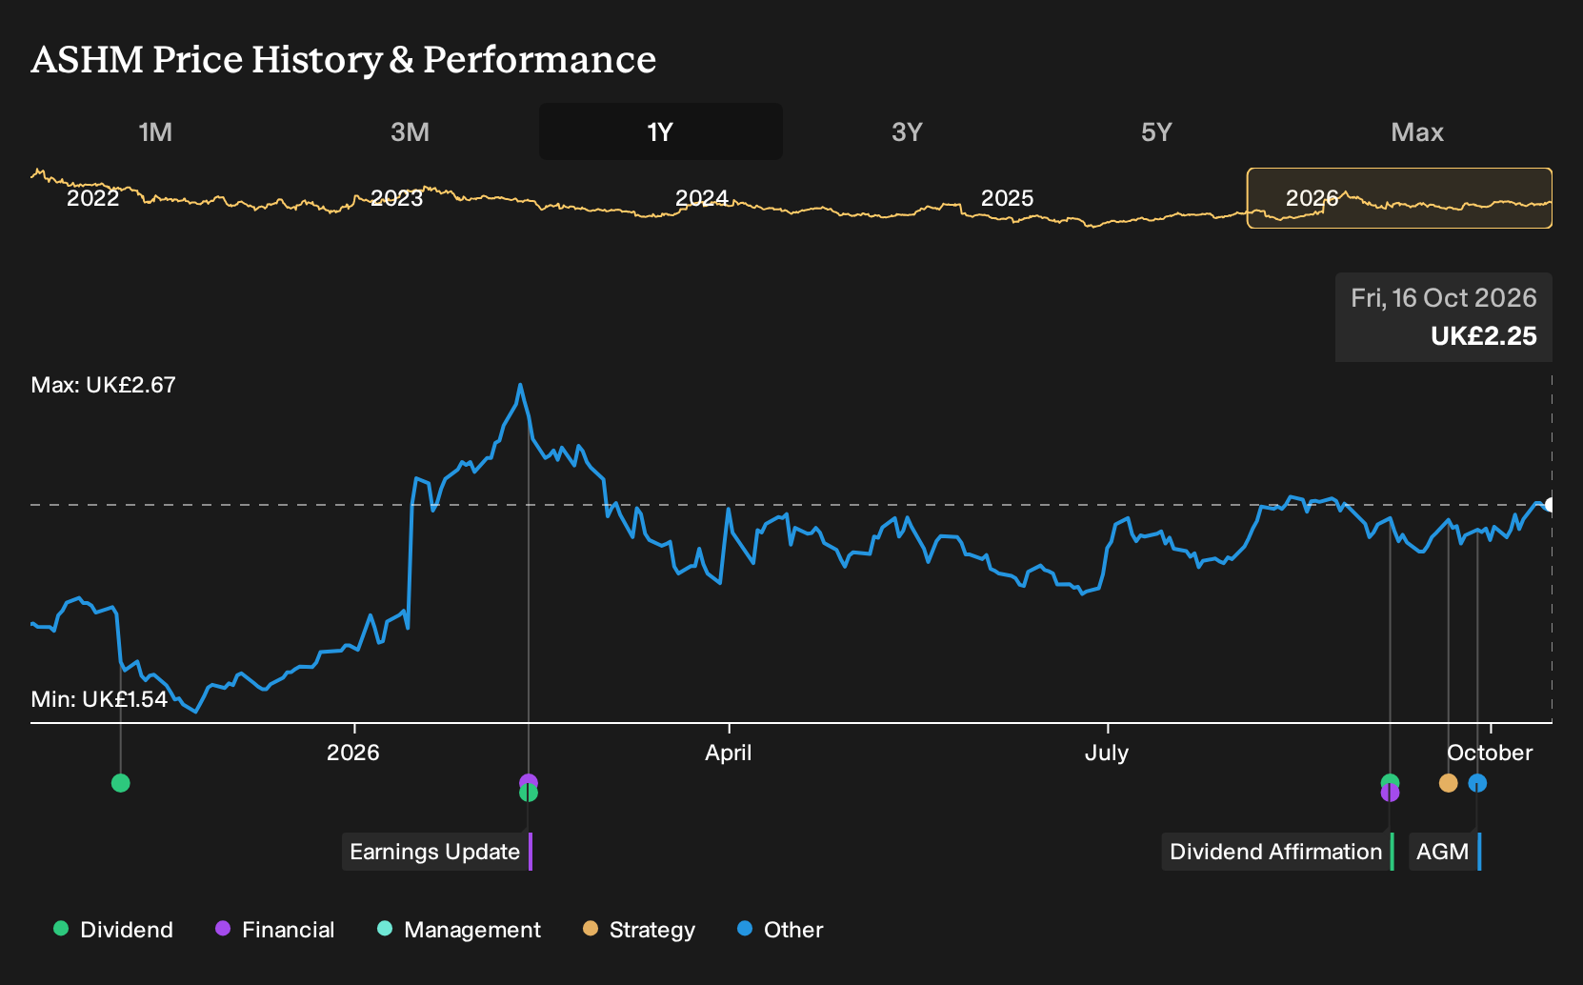The image size is (1583, 985).
Task: Click the orange strategy event marker
Action: click(x=1448, y=783)
